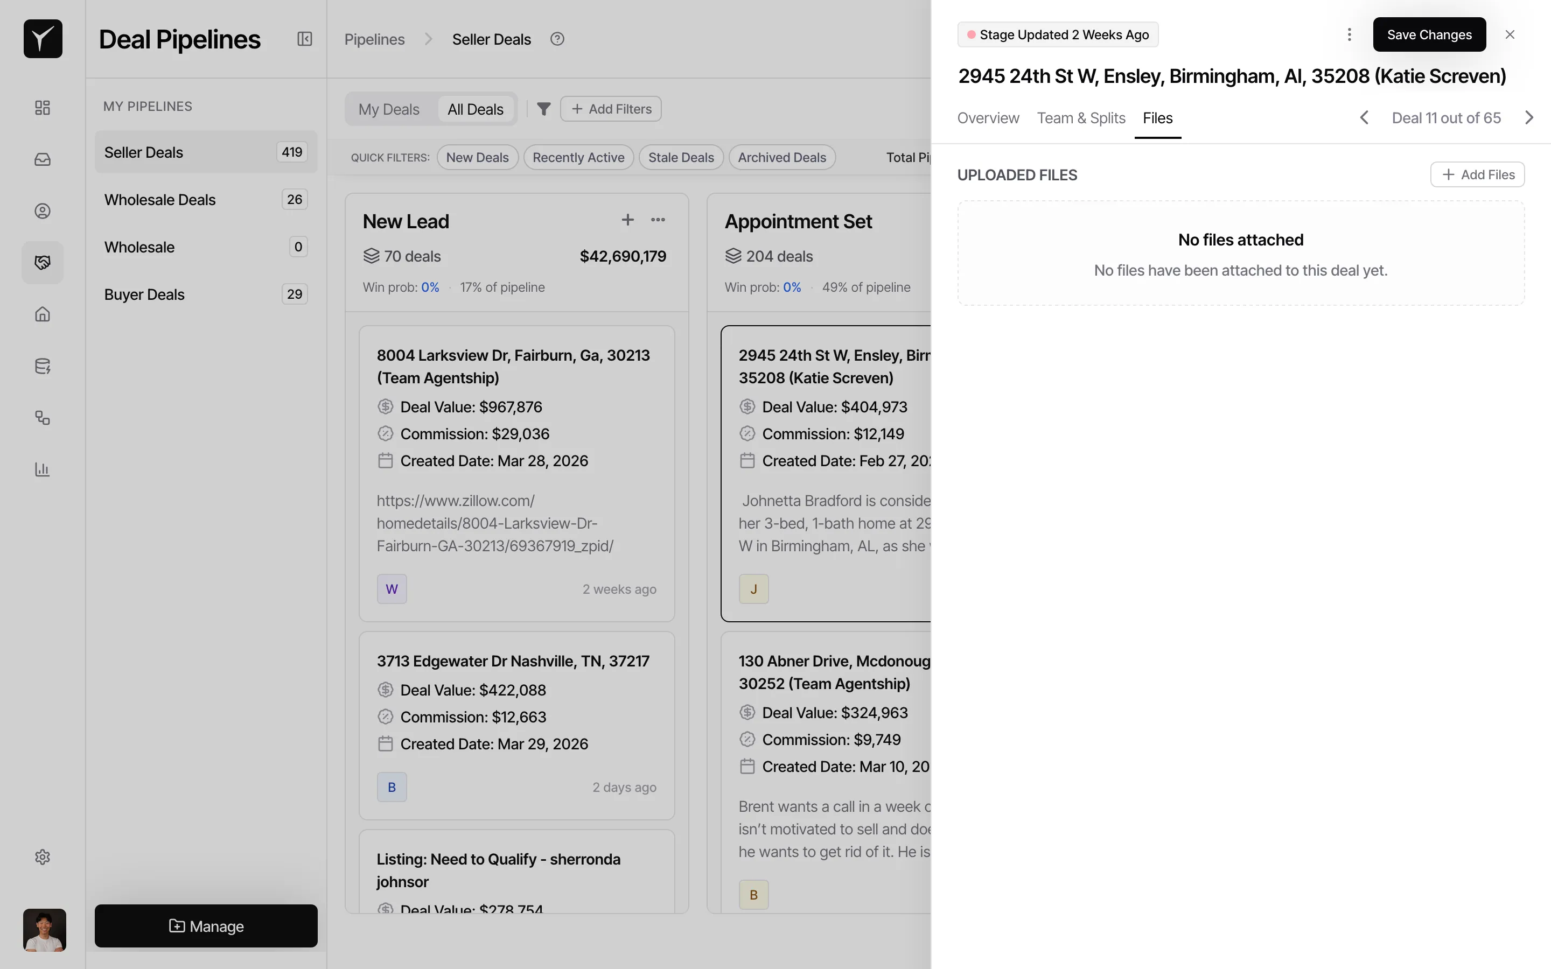The image size is (1551, 969).
Task: Open the reports bar chart icon
Action: point(43,469)
